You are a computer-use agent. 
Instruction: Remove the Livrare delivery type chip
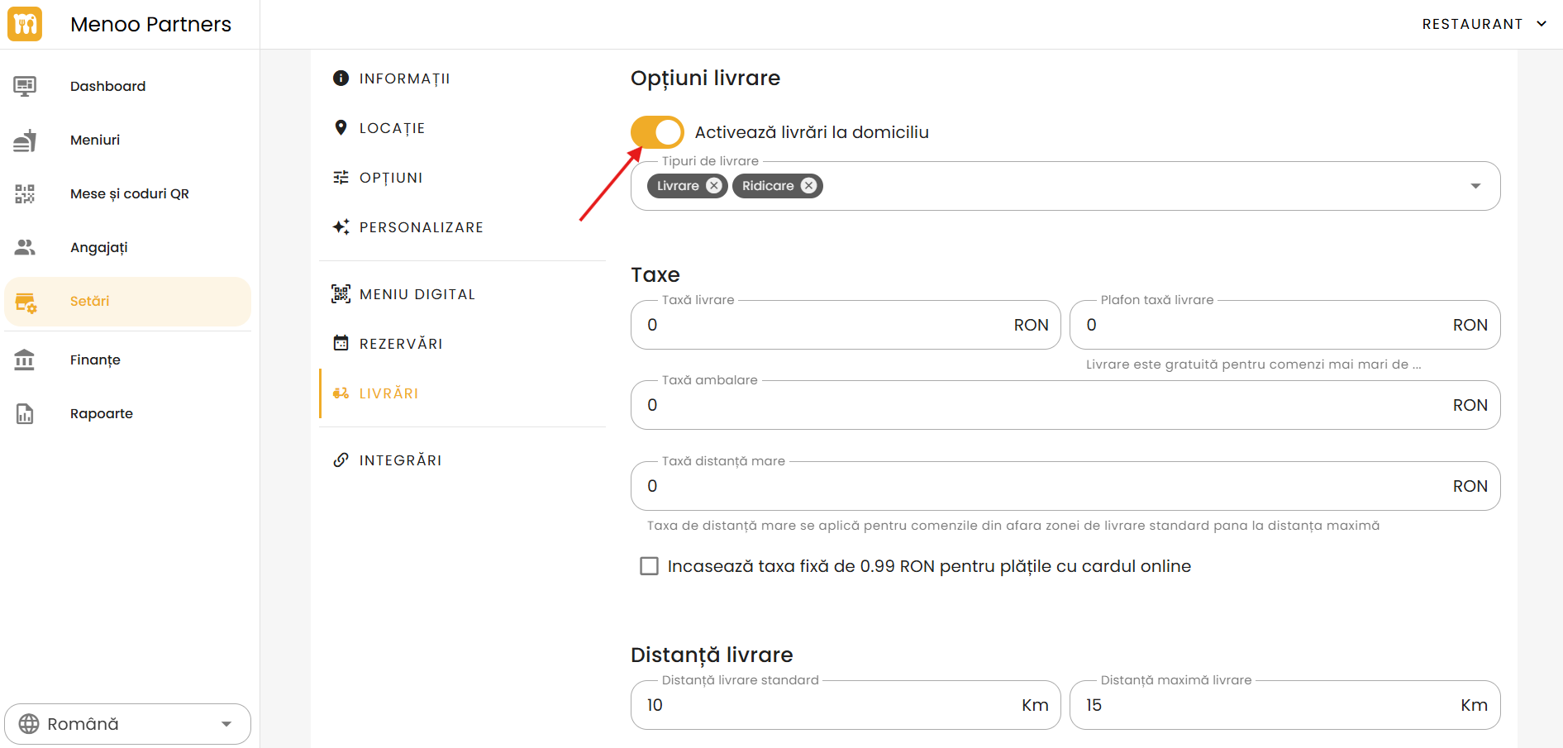coord(714,185)
